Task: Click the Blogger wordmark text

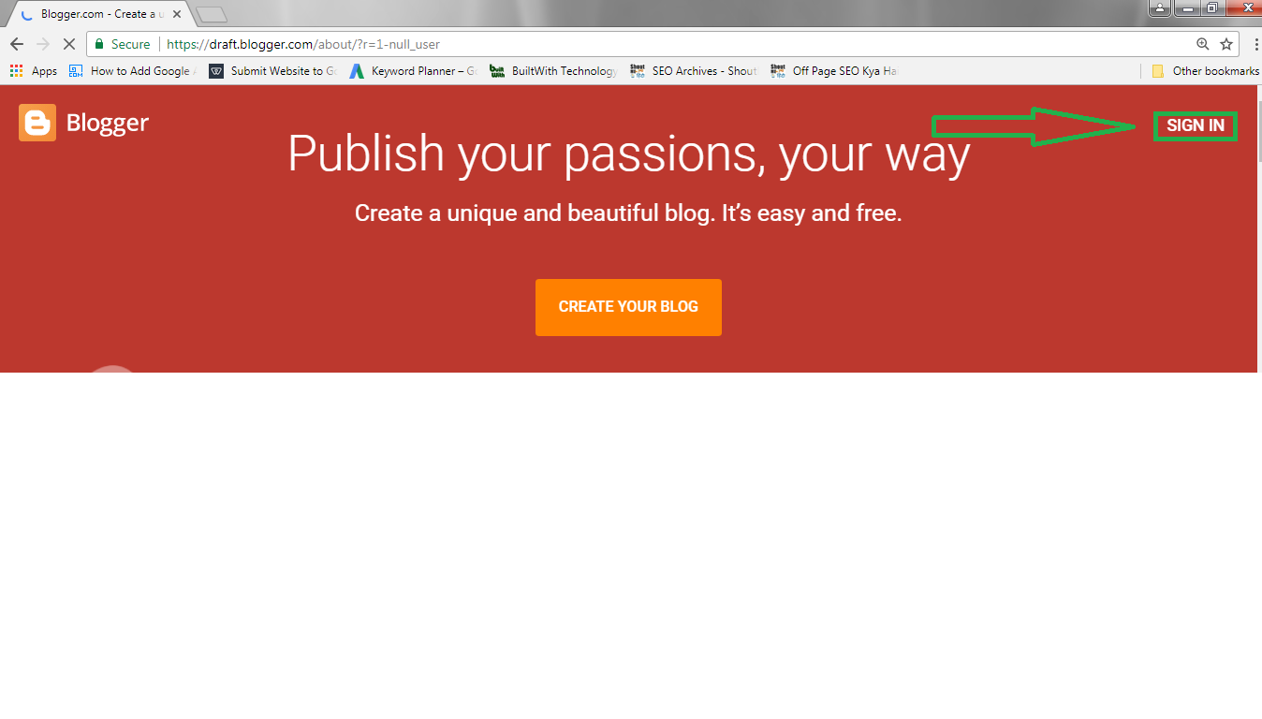Action: [x=108, y=123]
